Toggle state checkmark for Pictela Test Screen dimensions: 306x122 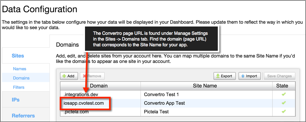(x=284, y=111)
